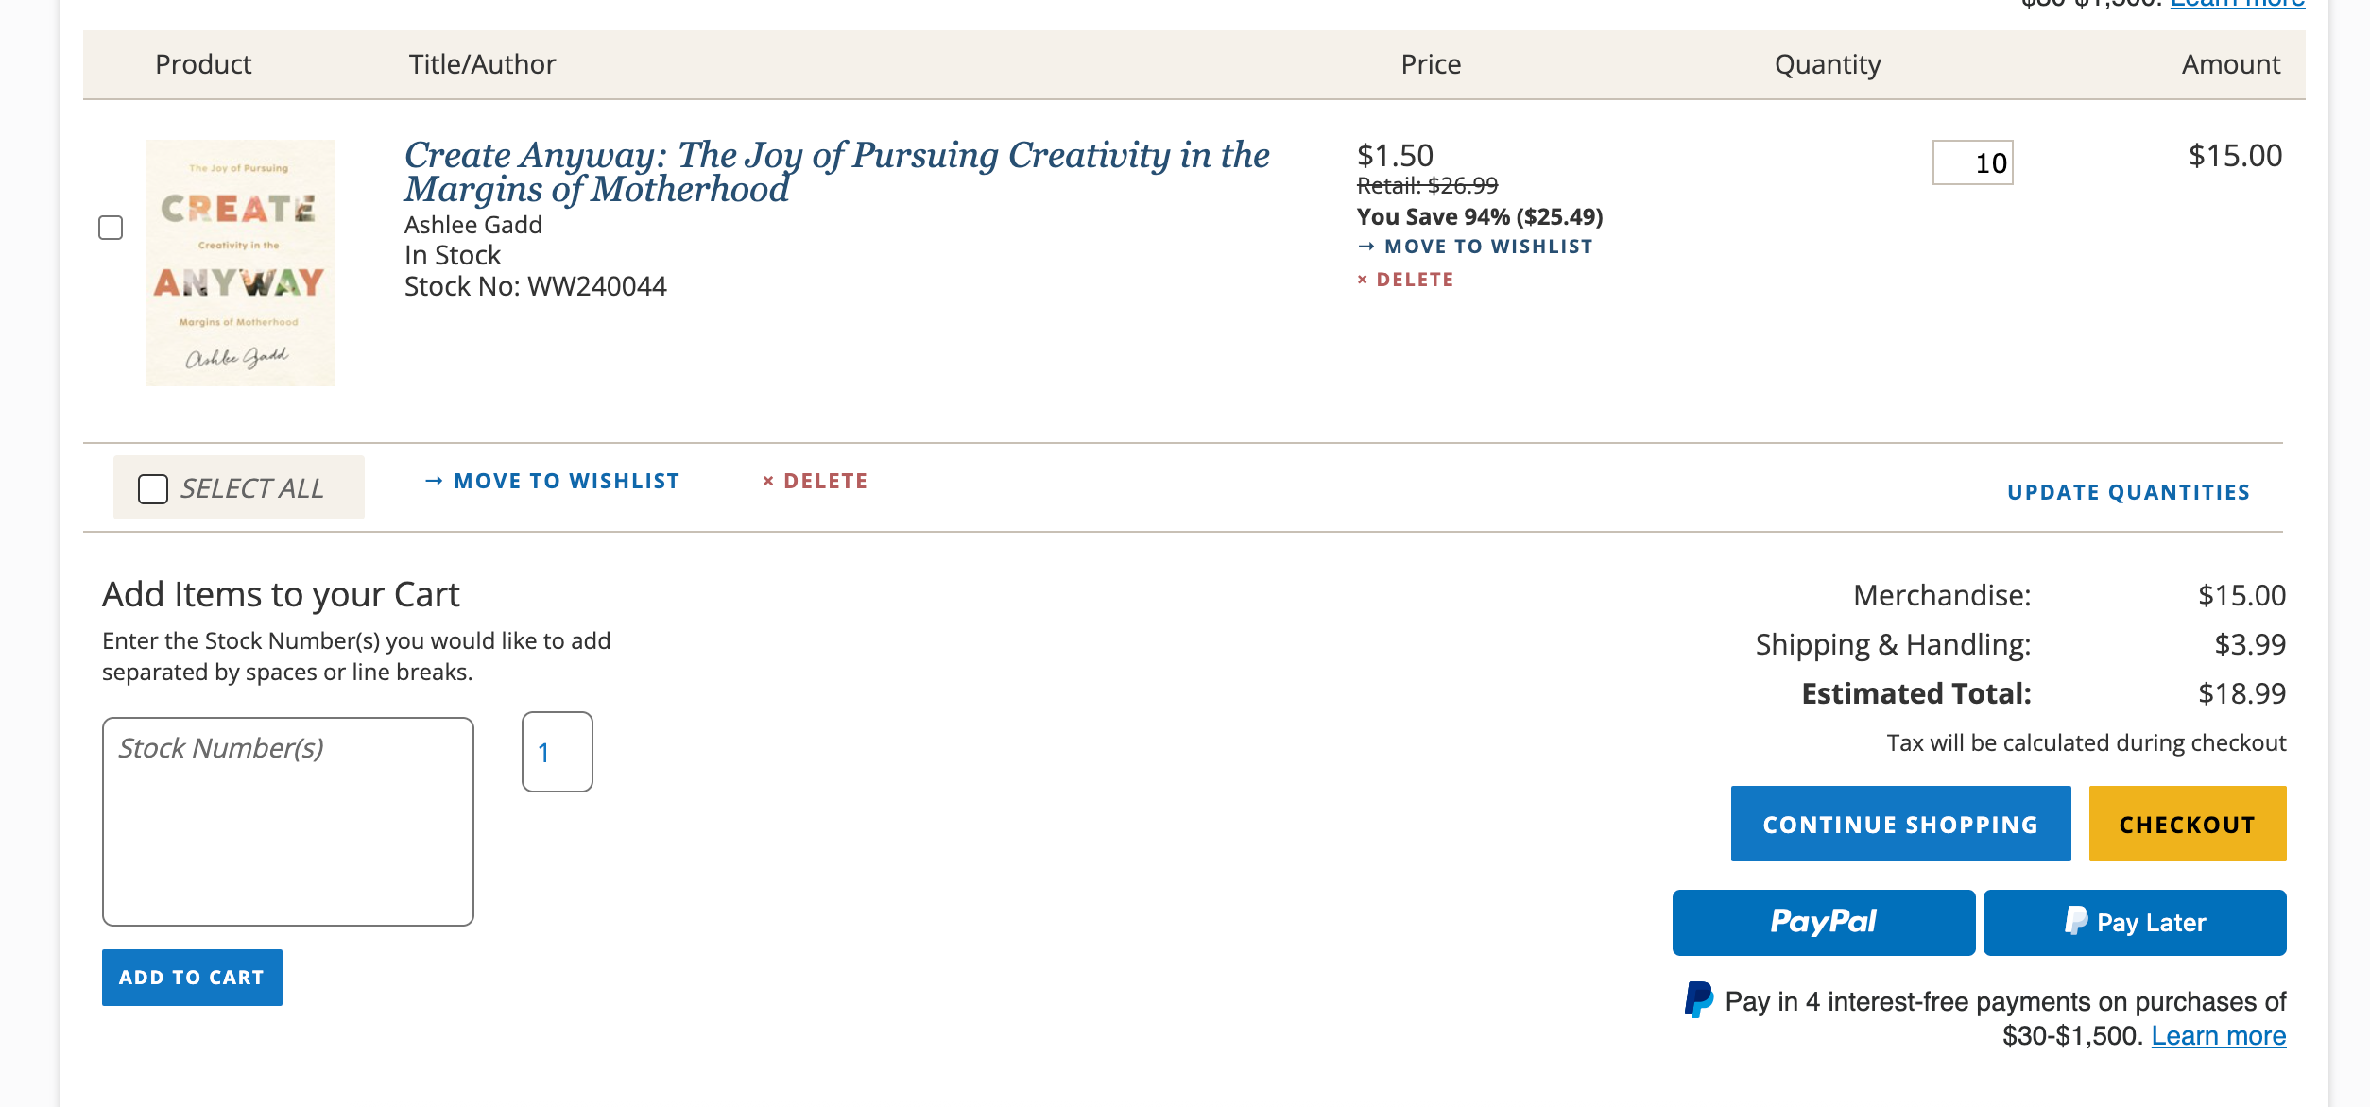Open Learn more link under Pay in 4
Screen dimensions: 2370x1107
tap(2218, 1036)
